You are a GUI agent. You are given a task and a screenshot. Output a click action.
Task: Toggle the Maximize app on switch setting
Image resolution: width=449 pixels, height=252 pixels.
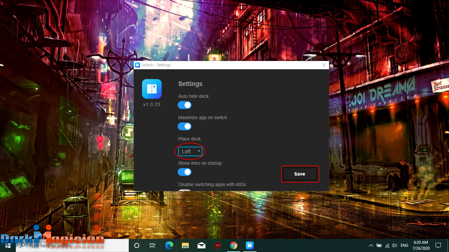185,126
